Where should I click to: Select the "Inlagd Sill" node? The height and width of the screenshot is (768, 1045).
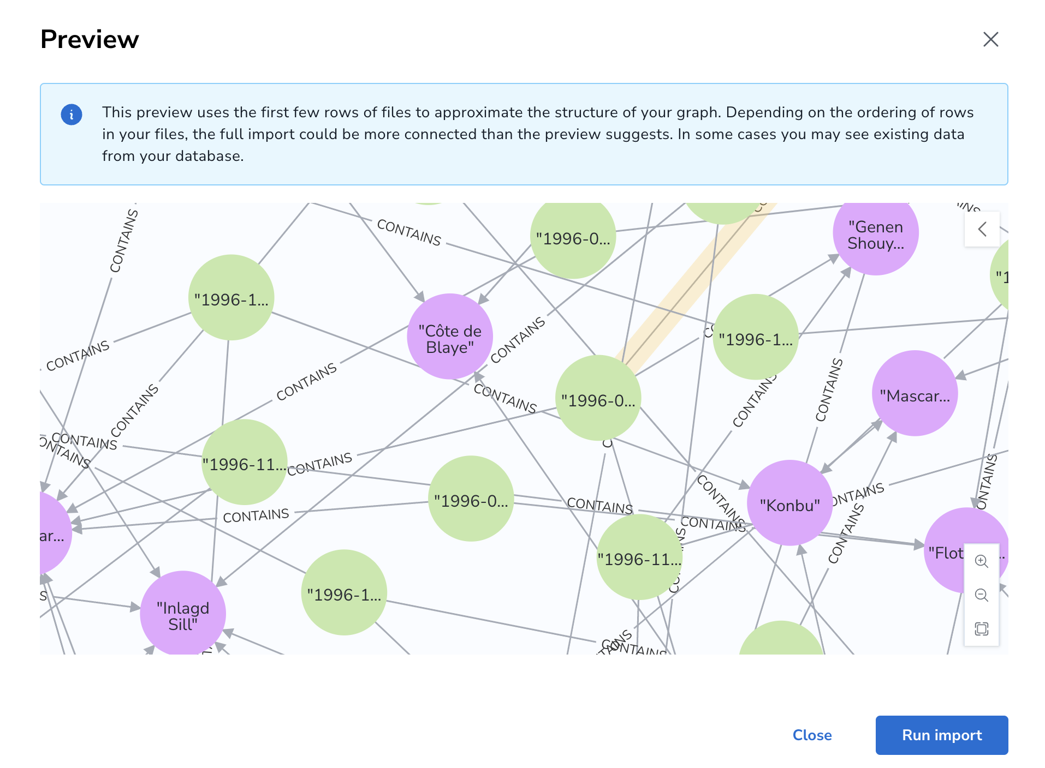pyautogui.click(x=183, y=613)
